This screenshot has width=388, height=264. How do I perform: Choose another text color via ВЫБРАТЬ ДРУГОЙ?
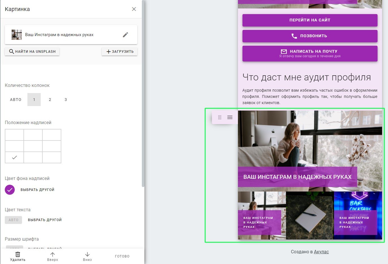click(45, 220)
